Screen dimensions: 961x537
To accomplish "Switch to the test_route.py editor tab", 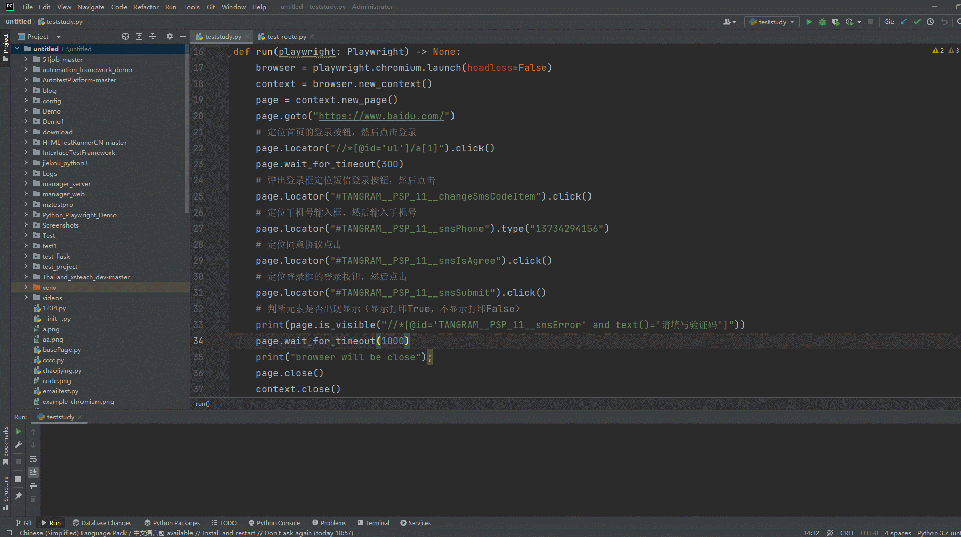I will [286, 37].
